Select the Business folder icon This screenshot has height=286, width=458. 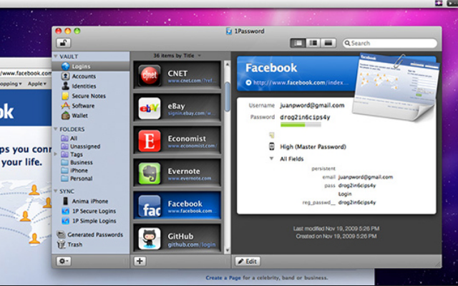tap(64, 162)
